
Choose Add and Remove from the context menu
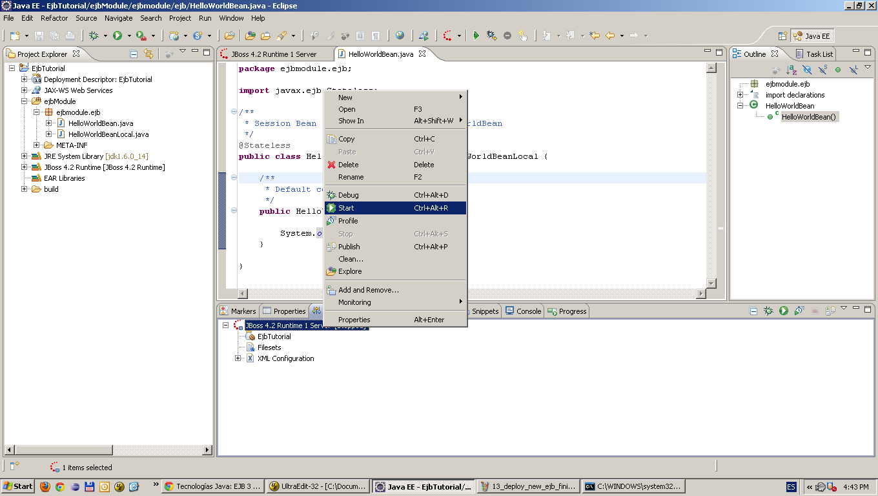coord(367,289)
